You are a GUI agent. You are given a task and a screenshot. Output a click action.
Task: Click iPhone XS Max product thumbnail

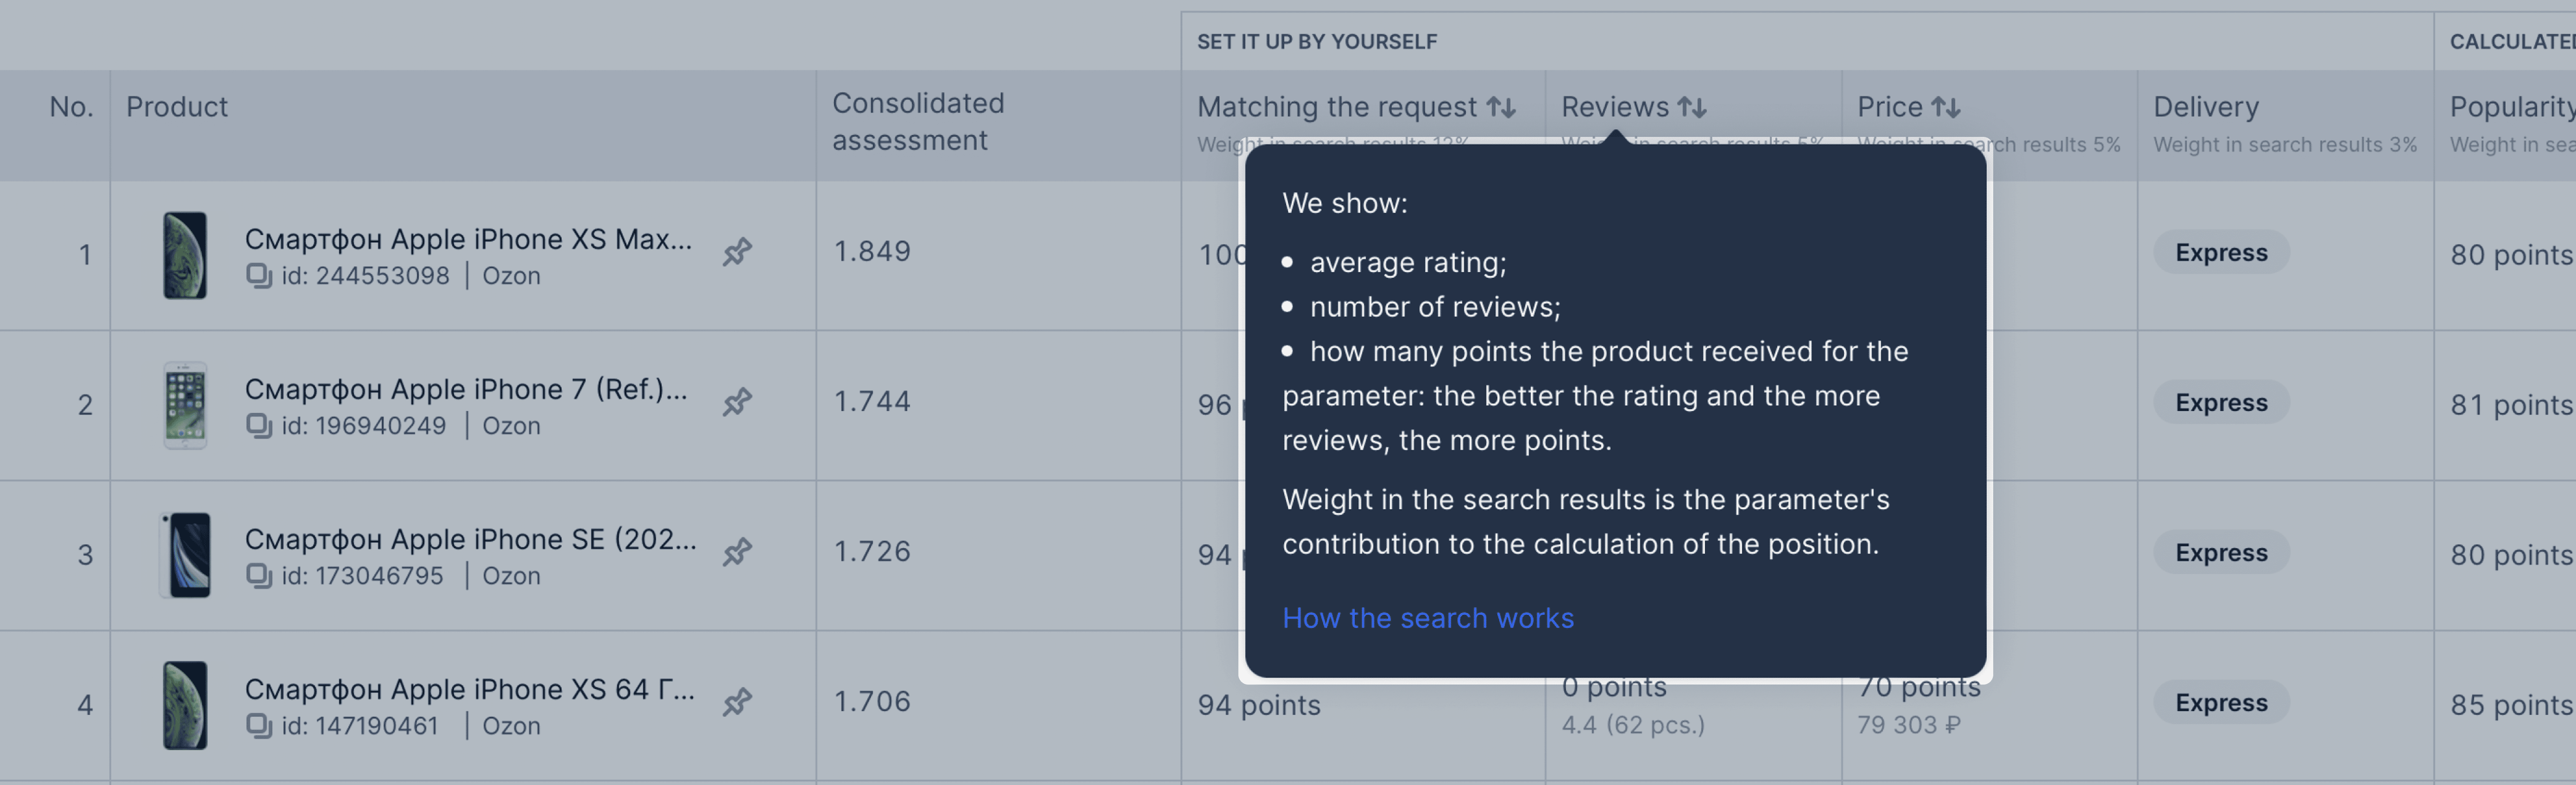tap(185, 255)
